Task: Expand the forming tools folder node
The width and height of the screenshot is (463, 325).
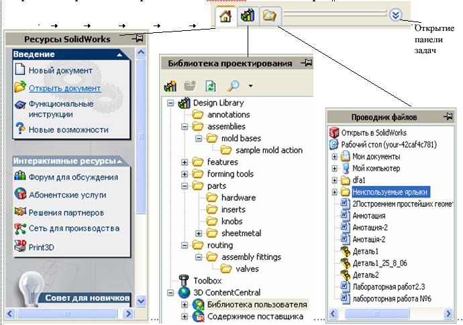Action: [x=185, y=174]
